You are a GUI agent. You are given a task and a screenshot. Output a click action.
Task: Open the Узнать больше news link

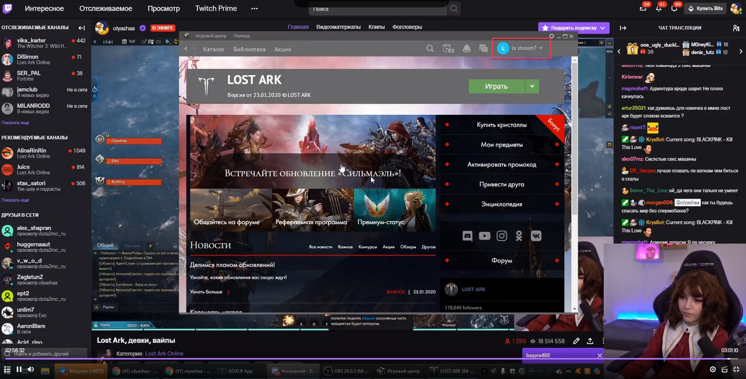[210, 292]
